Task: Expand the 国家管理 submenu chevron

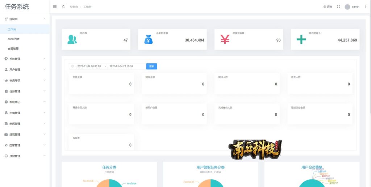Action: click(x=45, y=145)
